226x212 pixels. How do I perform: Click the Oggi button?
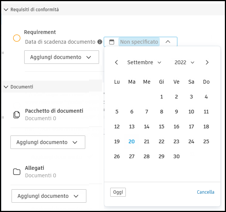click(x=118, y=192)
